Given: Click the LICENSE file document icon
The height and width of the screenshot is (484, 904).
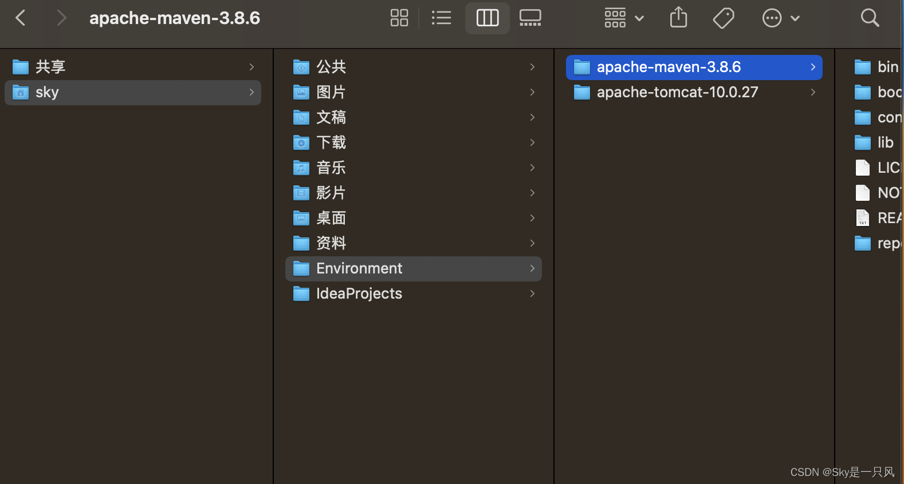Looking at the screenshot, I should (x=862, y=168).
